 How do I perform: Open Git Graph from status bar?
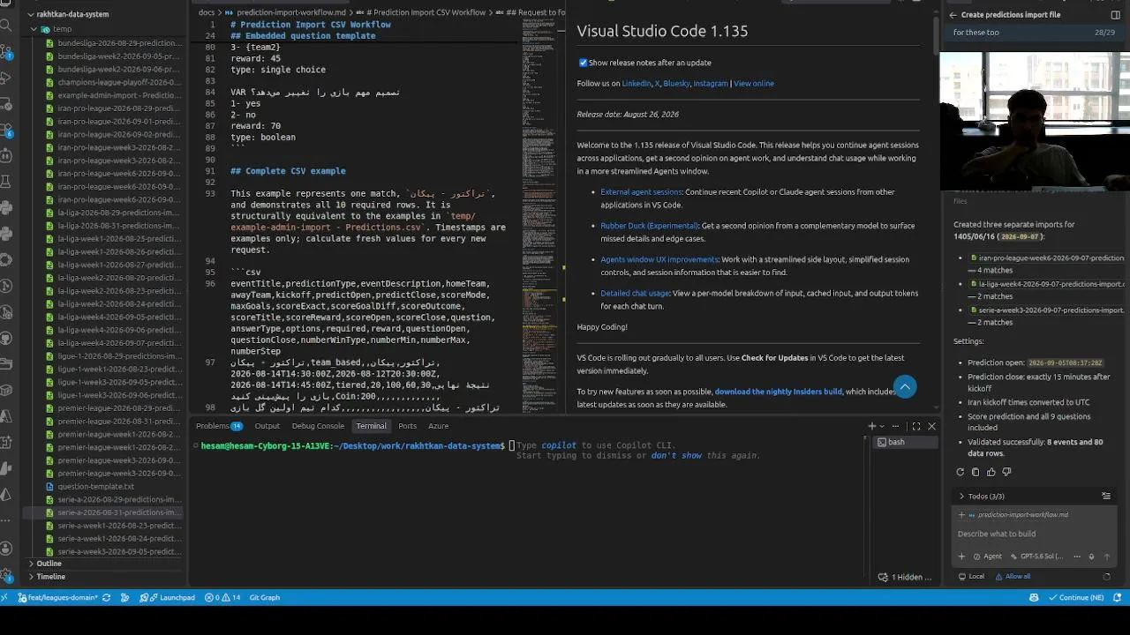pos(265,598)
